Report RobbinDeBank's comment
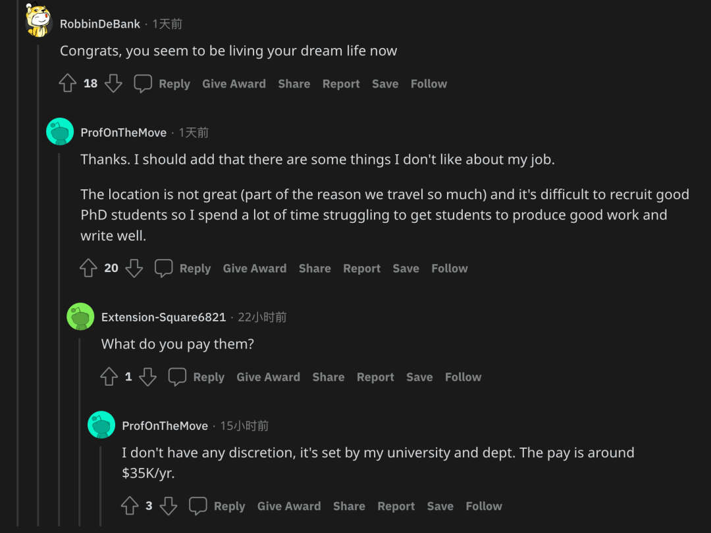The width and height of the screenshot is (711, 533). (341, 83)
